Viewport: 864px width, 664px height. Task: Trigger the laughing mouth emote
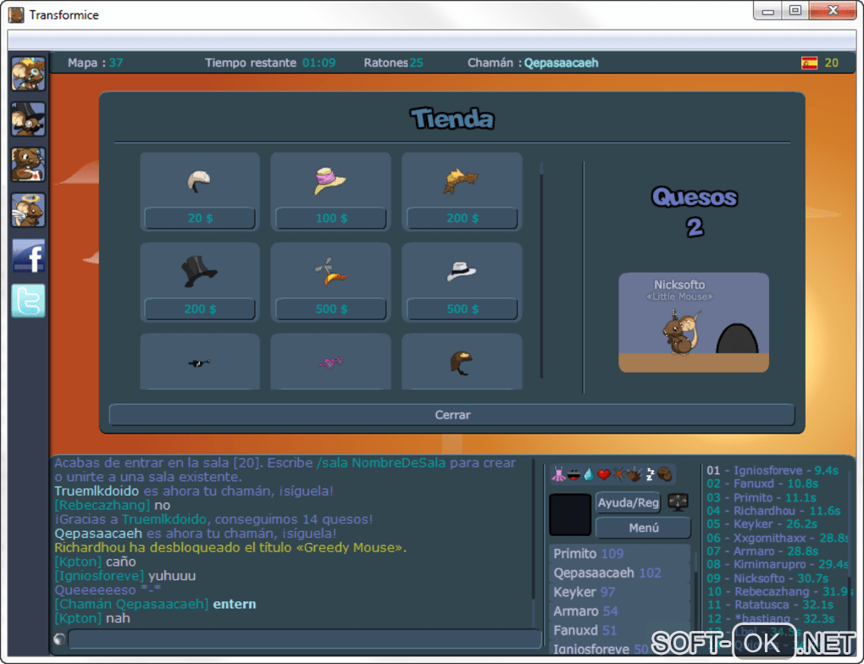573,474
